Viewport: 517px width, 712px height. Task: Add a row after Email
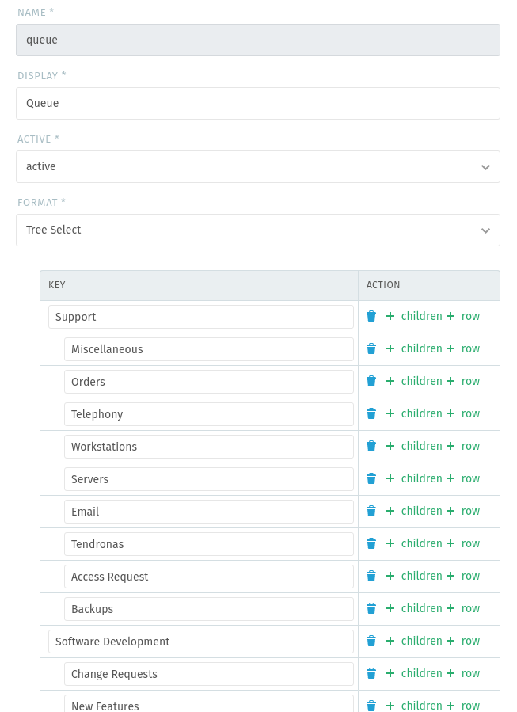tap(463, 511)
